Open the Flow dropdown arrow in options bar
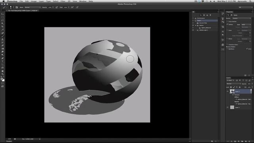 (x=69, y=7)
